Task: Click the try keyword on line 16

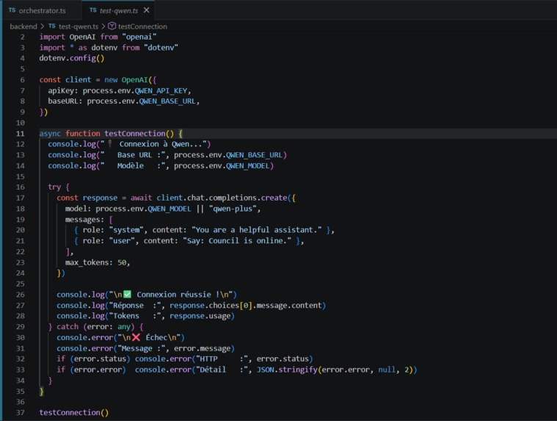Action: click(x=54, y=187)
